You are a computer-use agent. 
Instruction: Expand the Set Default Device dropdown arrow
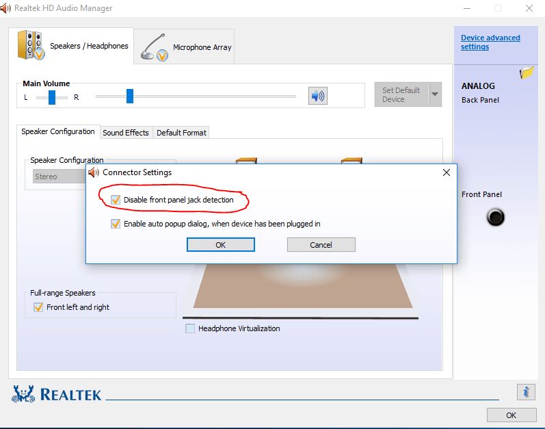pos(434,94)
